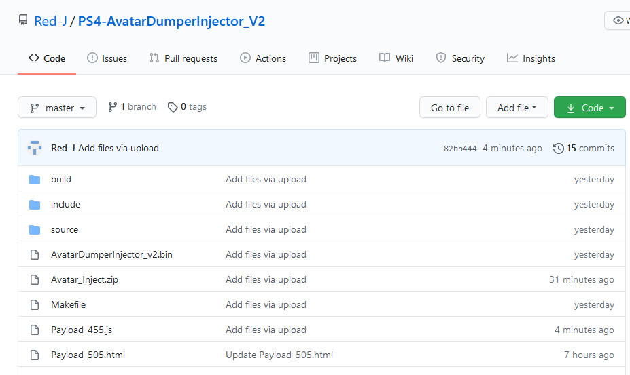Click the branch icon next to 1 branch
Screen dimensions: 630x375
112,106
